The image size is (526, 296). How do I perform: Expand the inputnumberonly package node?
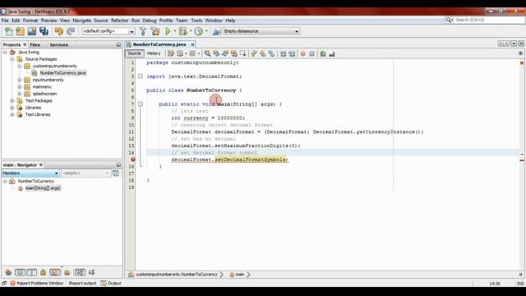tap(20, 80)
